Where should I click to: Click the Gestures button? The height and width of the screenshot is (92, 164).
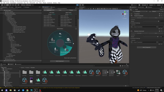click(49, 10)
